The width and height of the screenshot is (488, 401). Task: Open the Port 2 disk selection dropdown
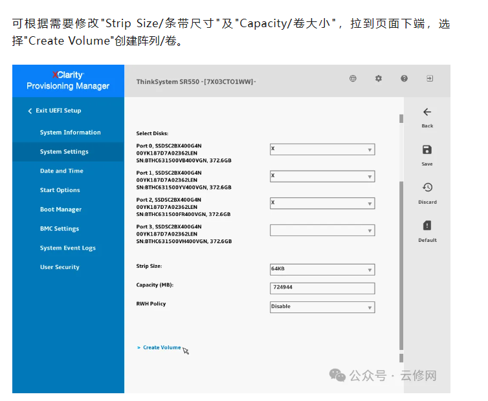click(x=322, y=203)
